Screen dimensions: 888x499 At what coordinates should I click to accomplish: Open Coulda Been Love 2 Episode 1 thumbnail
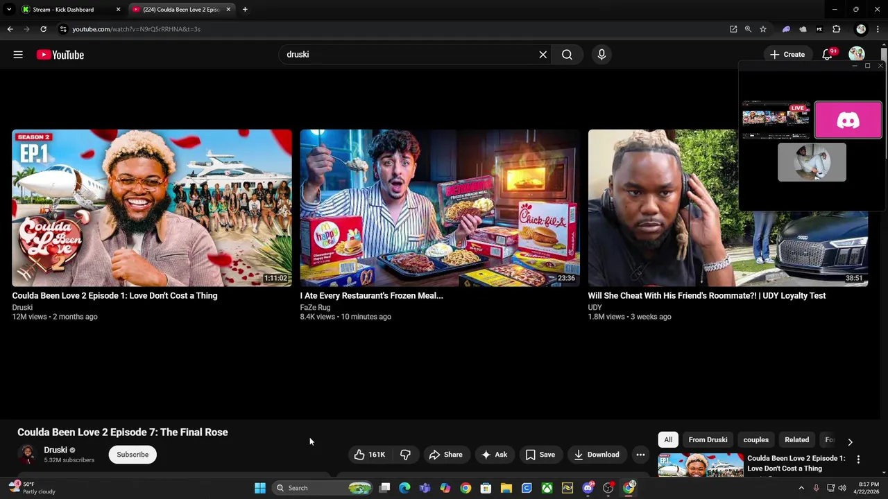tap(152, 207)
